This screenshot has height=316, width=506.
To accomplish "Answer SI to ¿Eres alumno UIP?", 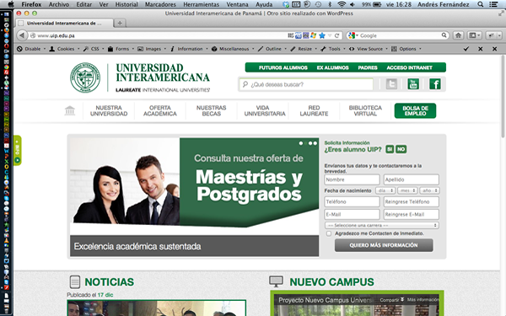I will 390,149.
